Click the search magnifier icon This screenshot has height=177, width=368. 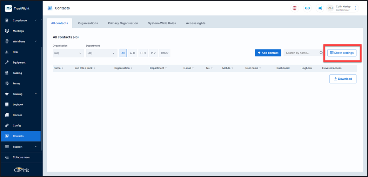pos(321,53)
